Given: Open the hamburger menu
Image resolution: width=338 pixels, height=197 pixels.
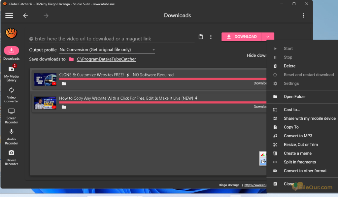Looking at the screenshot, I should (x=9, y=15).
